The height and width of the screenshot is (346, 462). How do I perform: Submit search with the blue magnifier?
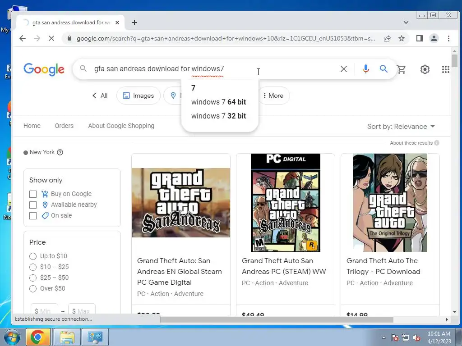pos(383,69)
